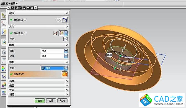
Task: Expand the 偏置 section
Action: tap(67, 86)
